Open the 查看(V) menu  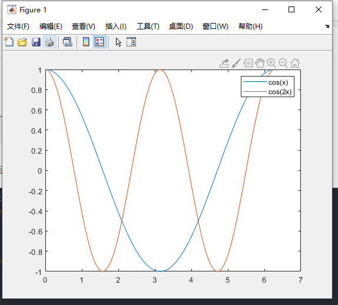click(84, 26)
